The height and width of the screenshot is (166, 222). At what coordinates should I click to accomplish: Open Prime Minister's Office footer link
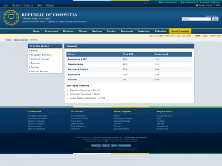pos(37,118)
